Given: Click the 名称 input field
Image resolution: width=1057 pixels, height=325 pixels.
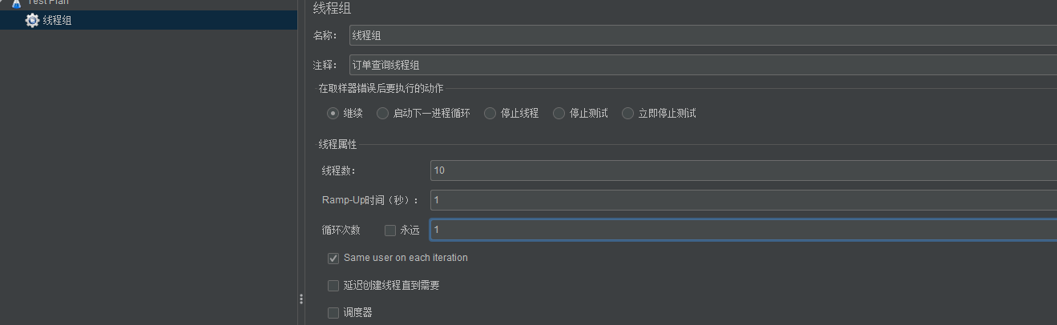Looking at the screenshot, I should [x=703, y=35].
